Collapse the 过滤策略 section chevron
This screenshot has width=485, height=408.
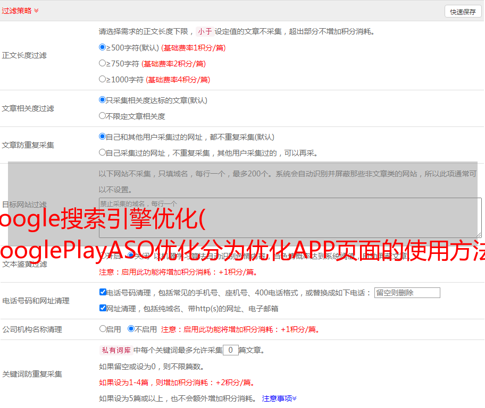coord(36,11)
